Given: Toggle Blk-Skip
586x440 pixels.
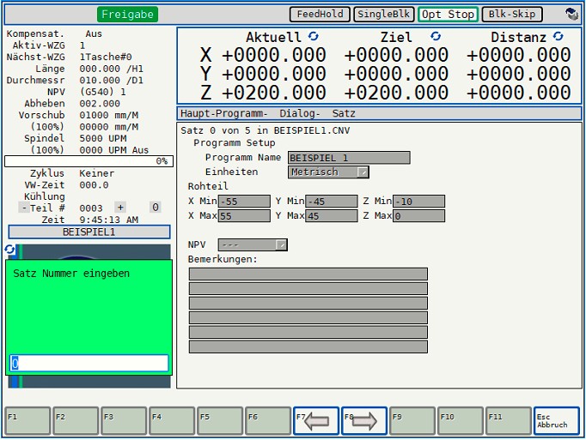Looking at the screenshot, I should coord(512,15).
